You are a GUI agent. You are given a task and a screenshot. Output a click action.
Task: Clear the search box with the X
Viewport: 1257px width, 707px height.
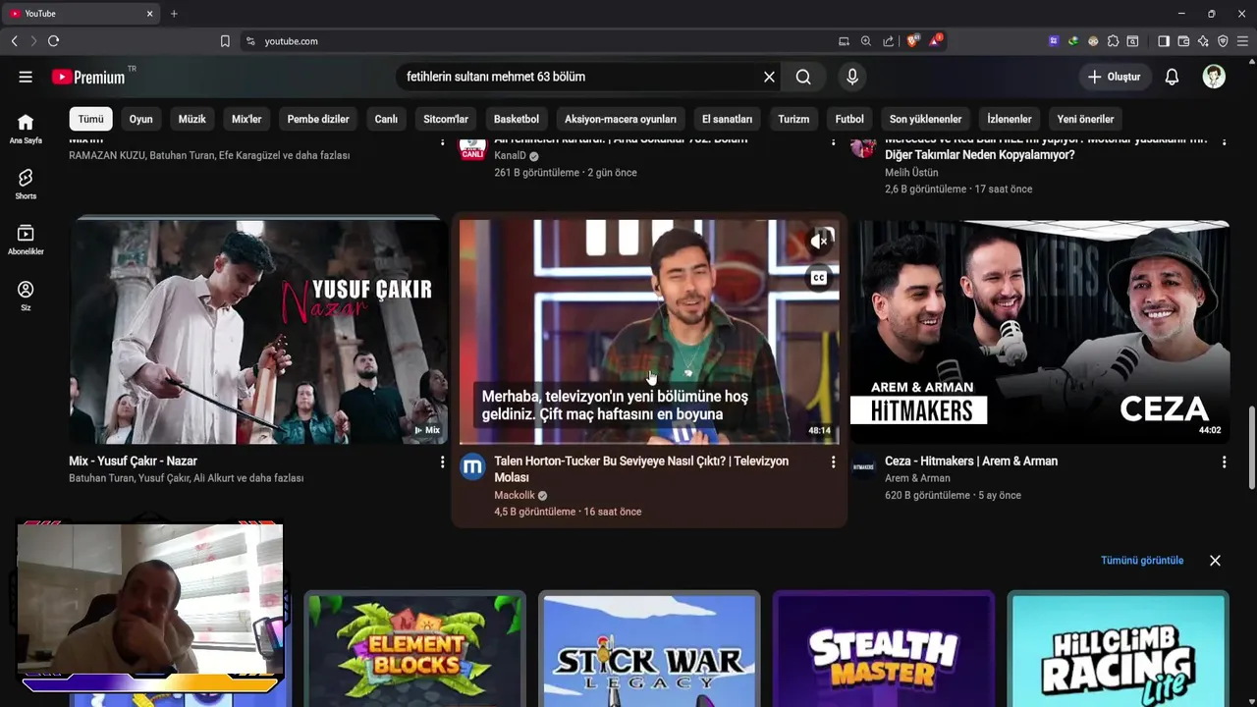(x=769, y=77)
